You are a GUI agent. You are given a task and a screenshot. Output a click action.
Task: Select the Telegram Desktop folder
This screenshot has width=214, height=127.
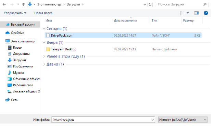tap(64, 49)
